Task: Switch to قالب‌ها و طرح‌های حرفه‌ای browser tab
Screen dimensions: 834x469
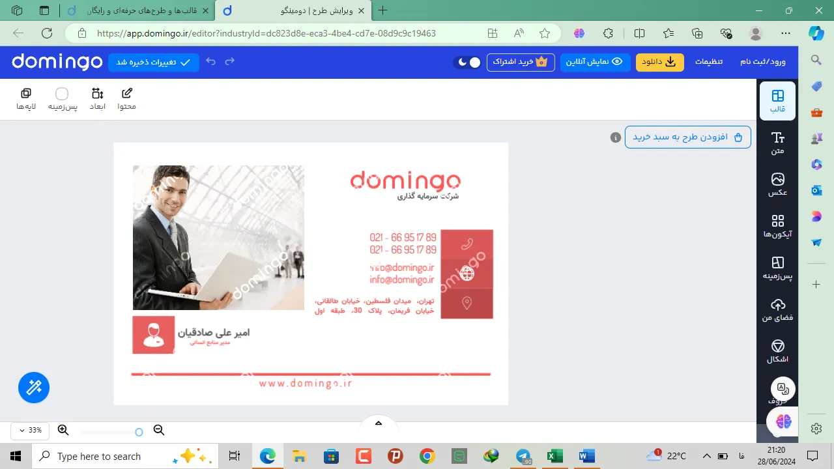Action: pos(137,10)
